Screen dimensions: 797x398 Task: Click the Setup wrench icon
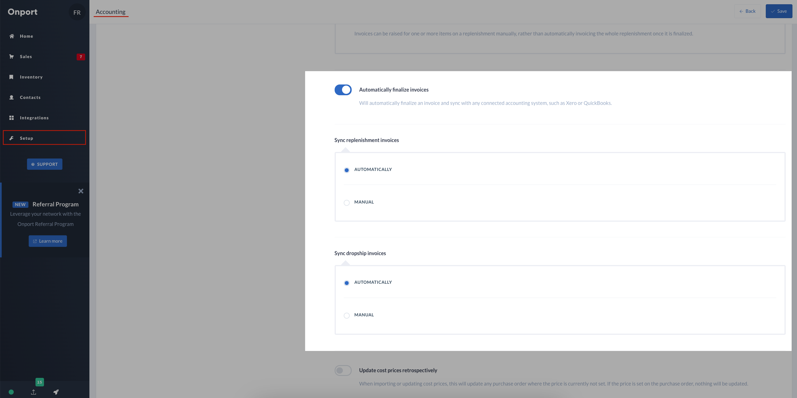(x=11, y=138)
